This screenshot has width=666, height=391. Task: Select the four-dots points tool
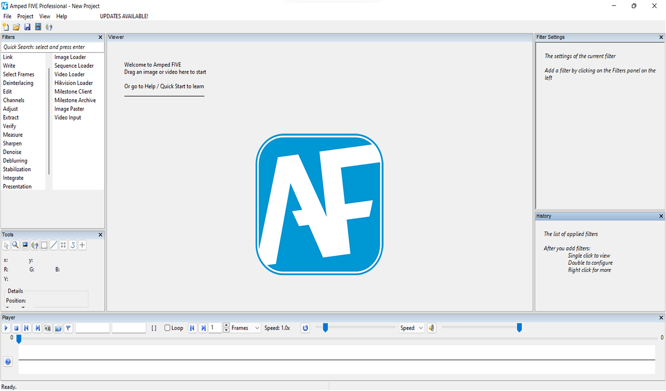(63, 245)
